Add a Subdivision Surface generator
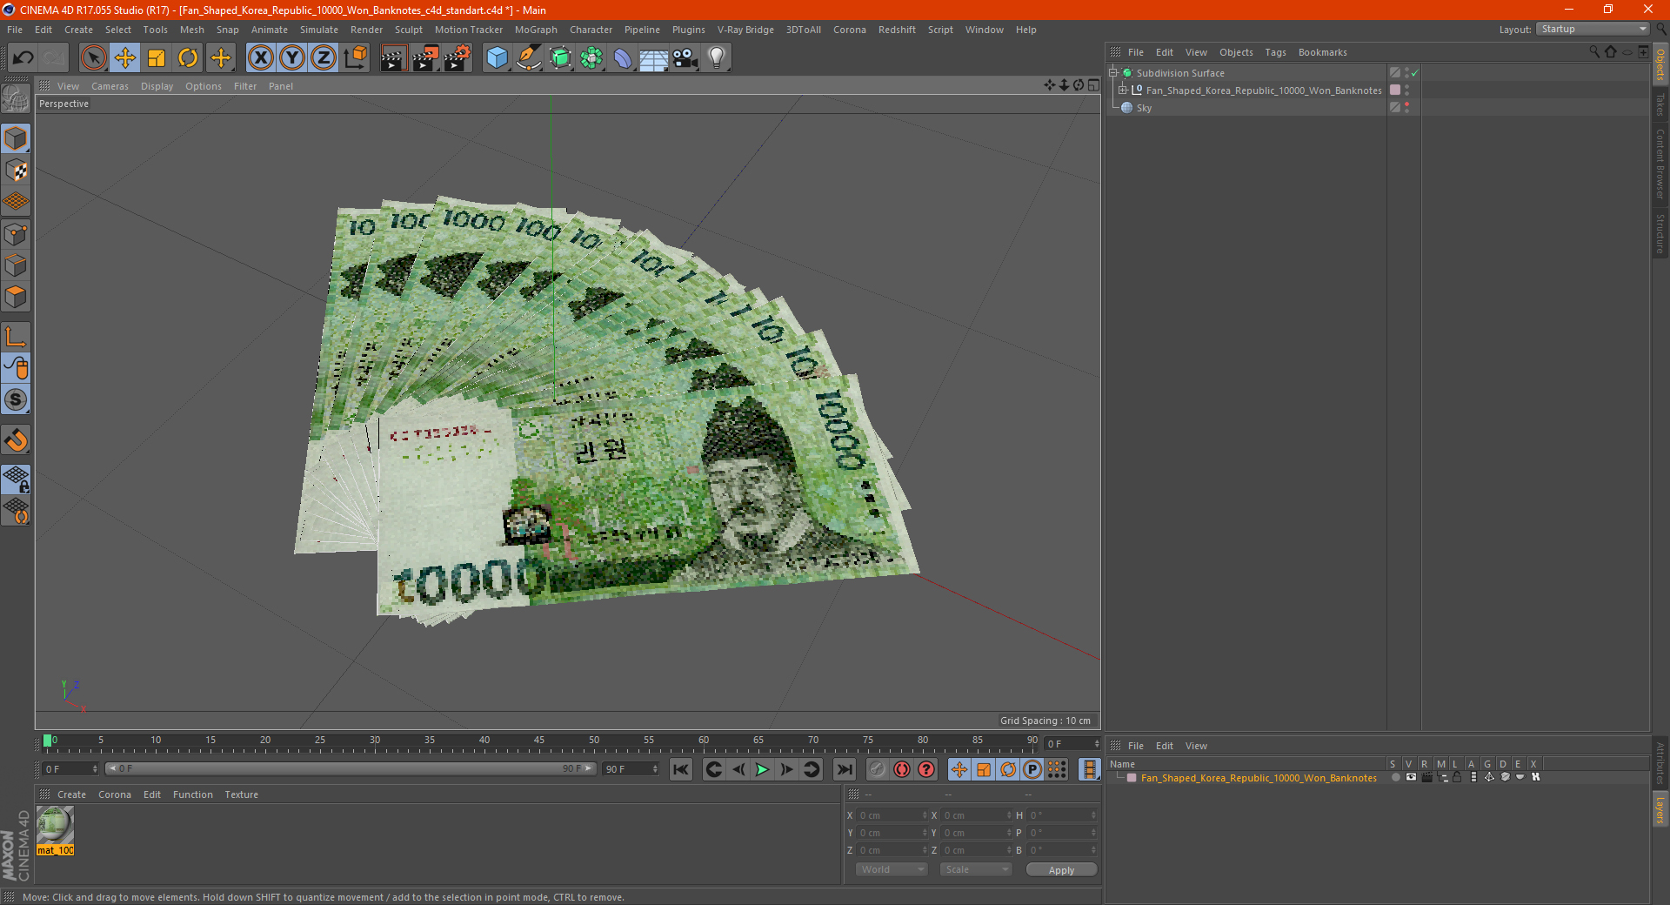Viewport: 1670px width, 905px height. click(x=560, y=57)
